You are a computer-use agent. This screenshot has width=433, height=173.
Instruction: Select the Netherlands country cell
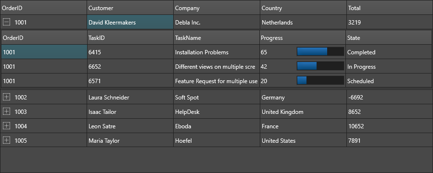pos(303,22)
